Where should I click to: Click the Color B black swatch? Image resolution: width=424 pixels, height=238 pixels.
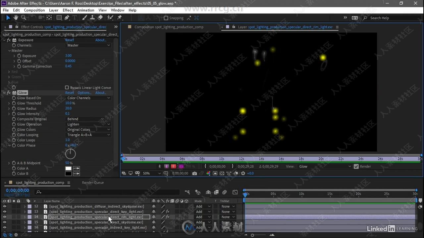[x=68, y=174]
